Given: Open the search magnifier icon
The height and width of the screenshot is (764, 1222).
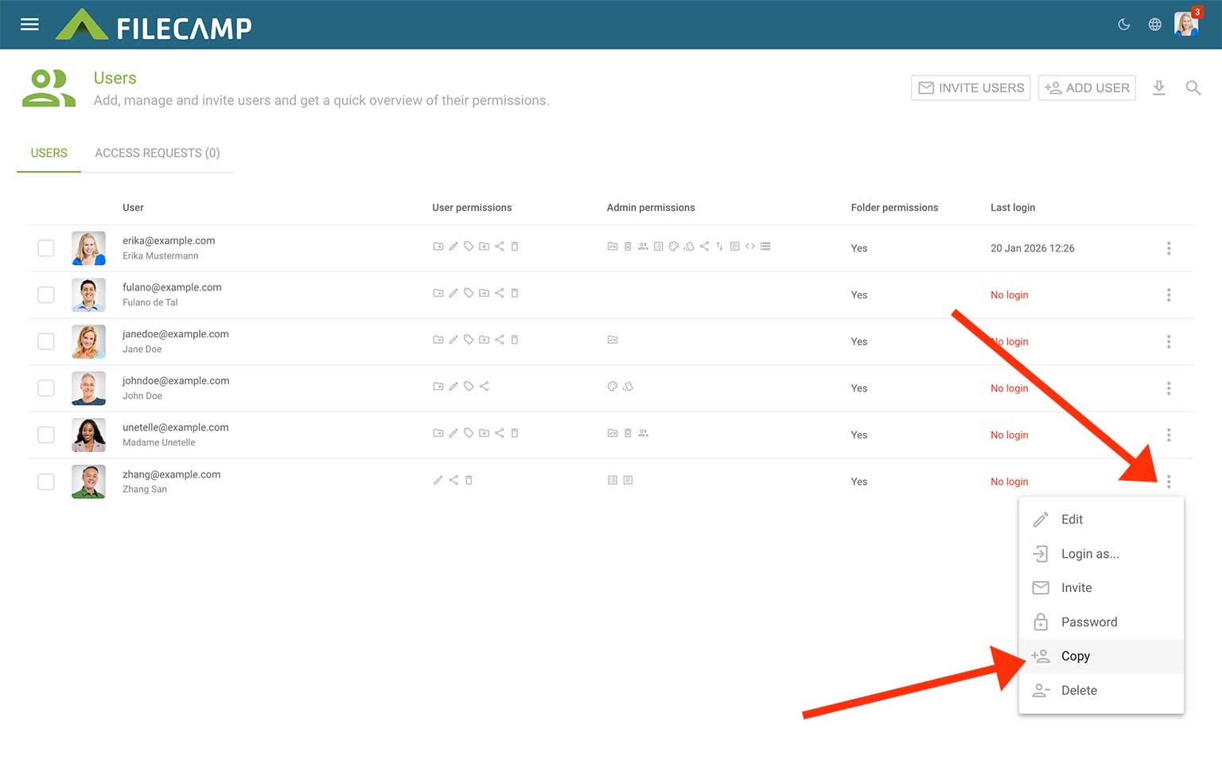Looking at the screenshot, I should [1193, 88].
